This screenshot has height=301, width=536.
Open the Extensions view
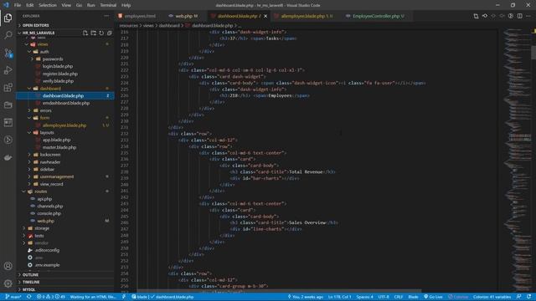[8, 88]
